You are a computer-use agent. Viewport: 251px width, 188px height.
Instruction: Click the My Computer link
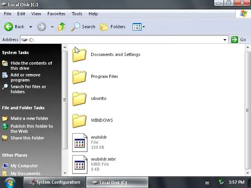pyautogui.click(x=24, y=166)
